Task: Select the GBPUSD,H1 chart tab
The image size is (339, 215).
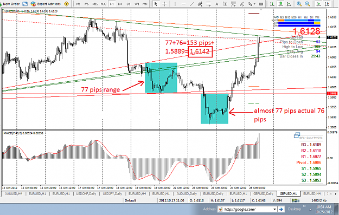Action: [288, 194]
